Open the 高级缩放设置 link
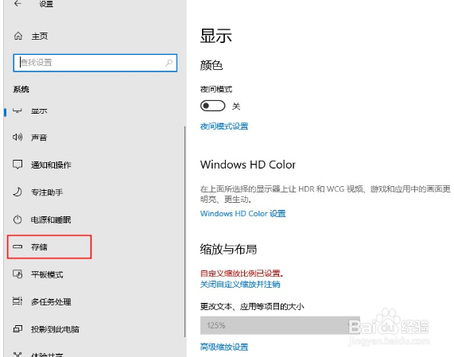This screenshot has width=454, height=357. (x=224, y=347)
